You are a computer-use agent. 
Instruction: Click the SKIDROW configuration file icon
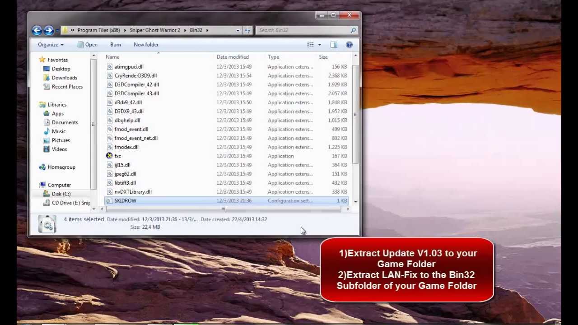click(109, 200)
